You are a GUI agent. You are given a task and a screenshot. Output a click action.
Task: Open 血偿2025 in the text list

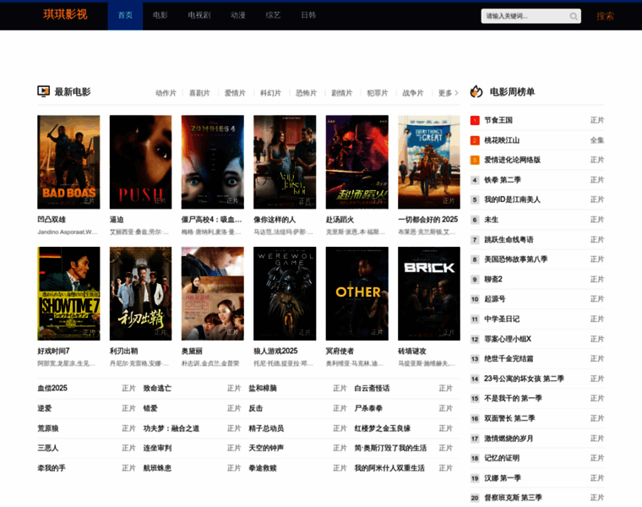coord(52,388)
